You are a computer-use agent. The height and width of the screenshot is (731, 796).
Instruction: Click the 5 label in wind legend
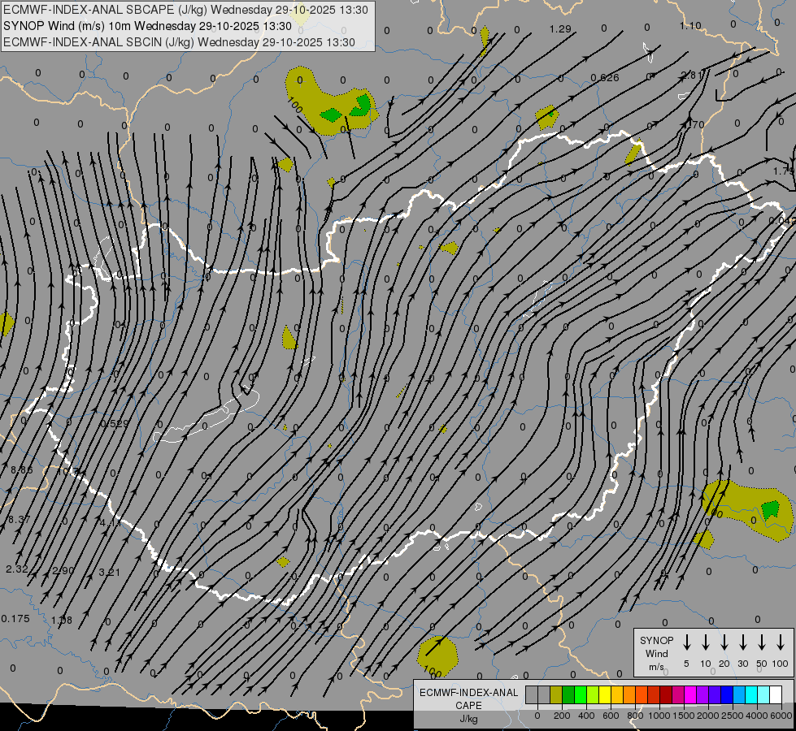[686, 664]
